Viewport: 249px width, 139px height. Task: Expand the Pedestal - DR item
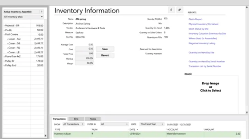(x=4, y=26)
